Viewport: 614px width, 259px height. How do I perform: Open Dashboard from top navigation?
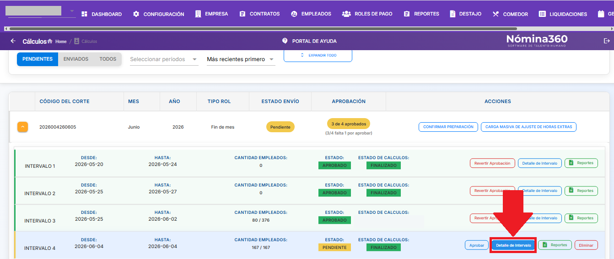click(102, 14)
